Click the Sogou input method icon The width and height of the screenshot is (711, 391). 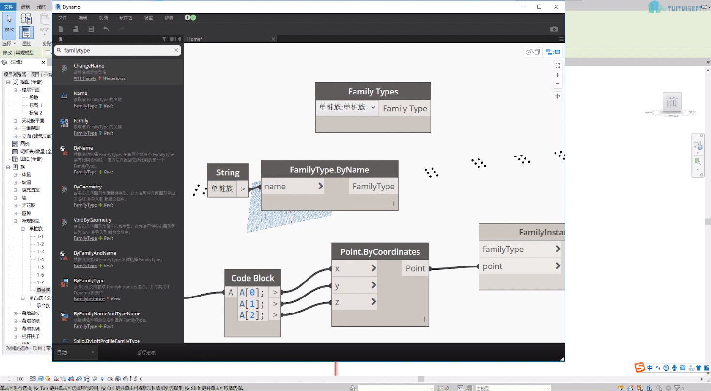coord(640,368)
